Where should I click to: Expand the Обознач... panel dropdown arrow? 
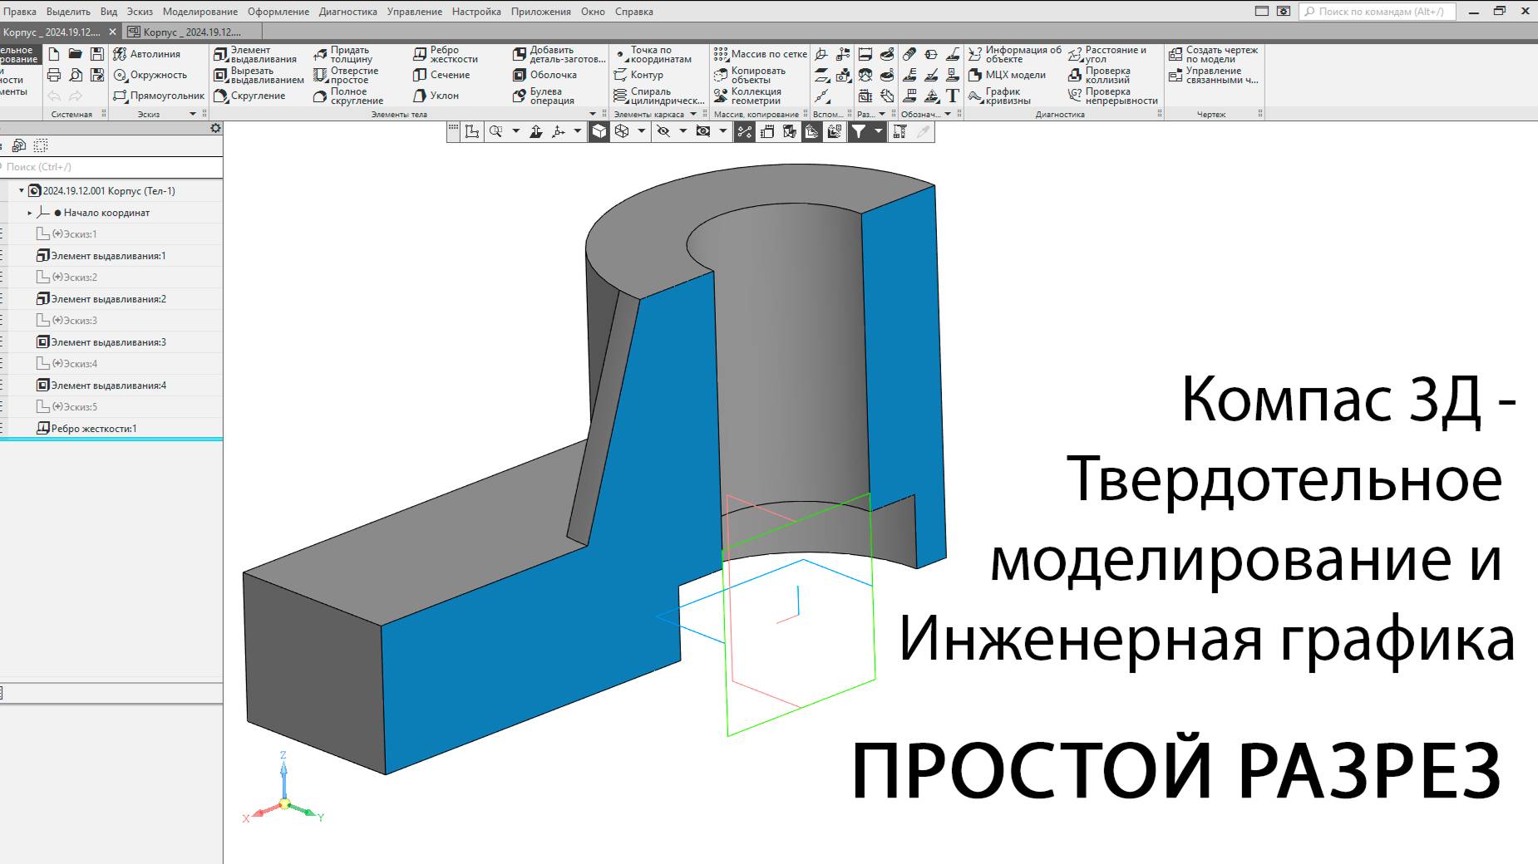[948, 114]
